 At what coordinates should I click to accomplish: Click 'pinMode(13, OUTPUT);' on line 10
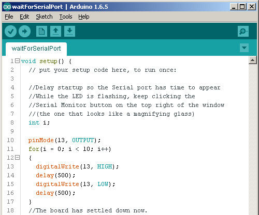[64, 140]
